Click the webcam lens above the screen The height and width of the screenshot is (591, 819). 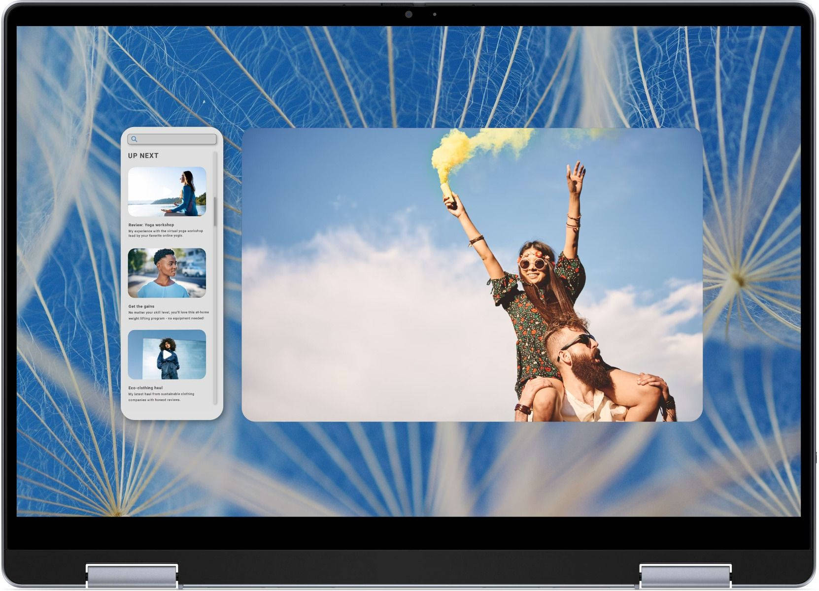tap(409, 14)
